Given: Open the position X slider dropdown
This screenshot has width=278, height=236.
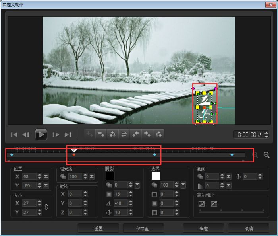Looking at the screenshot, I should 46,176.
